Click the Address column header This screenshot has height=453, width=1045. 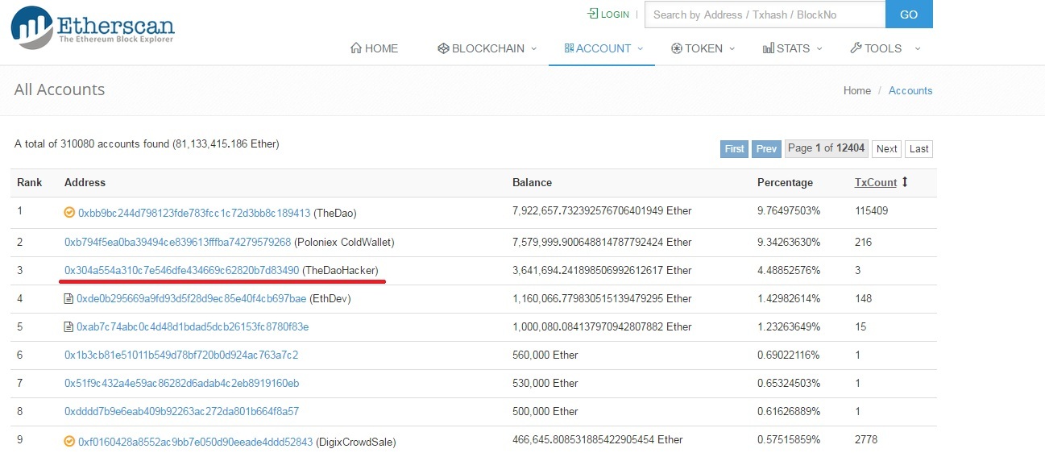[85, 182]
